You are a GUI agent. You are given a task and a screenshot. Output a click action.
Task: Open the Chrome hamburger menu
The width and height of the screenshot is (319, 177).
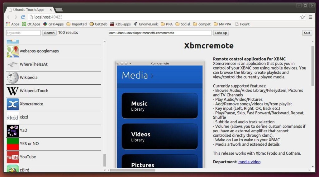(x=311, y=17)
